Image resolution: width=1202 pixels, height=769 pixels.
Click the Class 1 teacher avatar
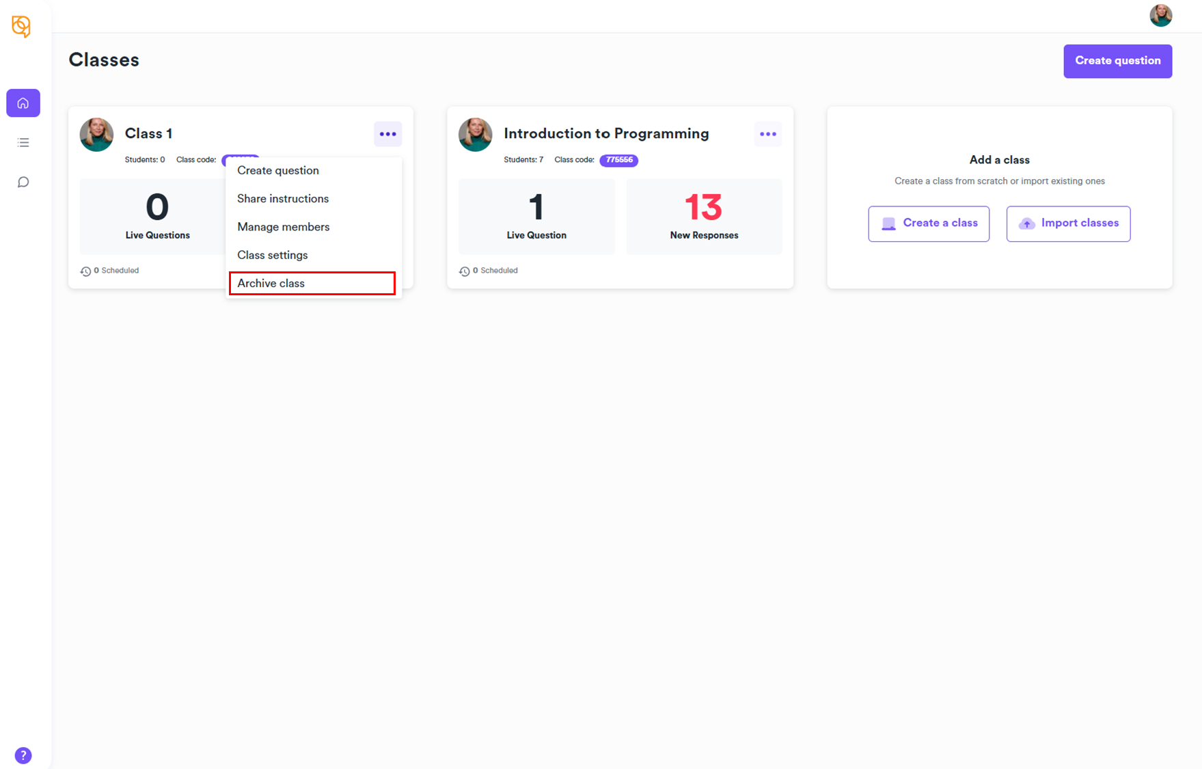(96, 135)
